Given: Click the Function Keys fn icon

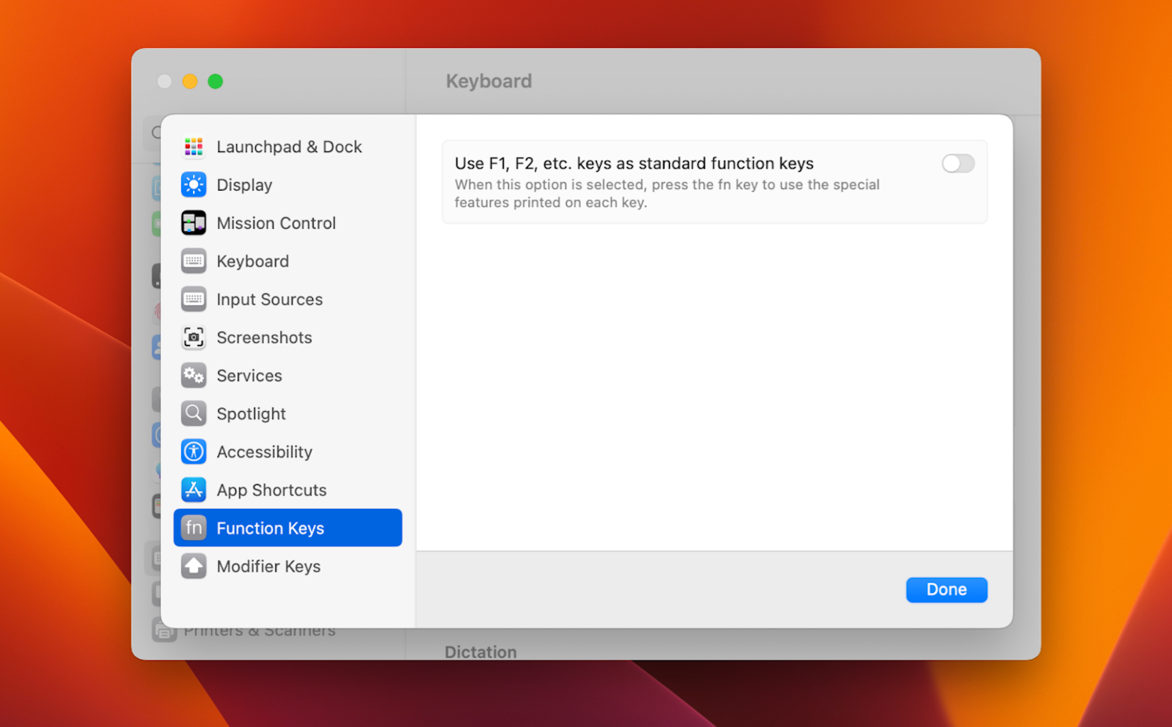Looking at the screenshot, I should point(193,528).
